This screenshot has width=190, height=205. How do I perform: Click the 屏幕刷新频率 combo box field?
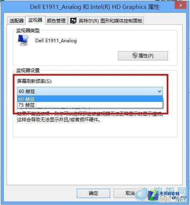pos(90,91)
